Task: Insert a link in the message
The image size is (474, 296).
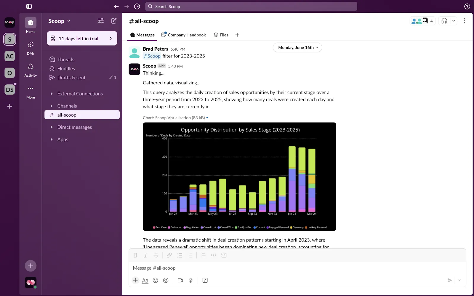Action: 169,255
